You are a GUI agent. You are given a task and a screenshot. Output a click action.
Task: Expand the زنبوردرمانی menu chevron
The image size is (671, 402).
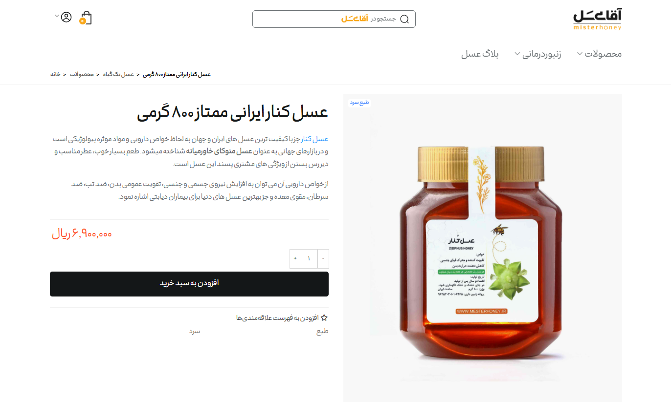click(517, 54)
